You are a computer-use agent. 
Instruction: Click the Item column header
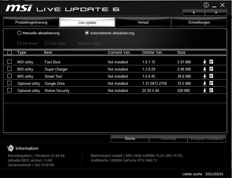[48, 52]
